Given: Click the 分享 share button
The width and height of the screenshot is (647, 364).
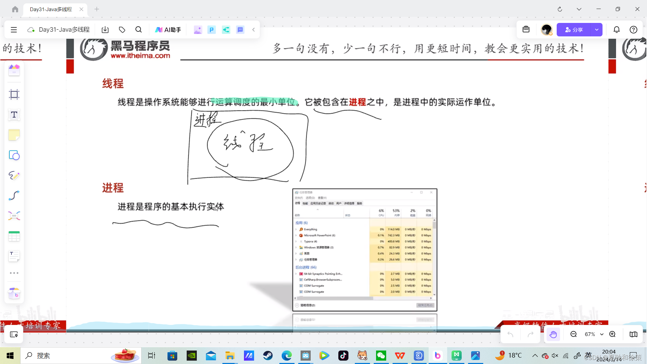Looking at the screenshot, I should coord(574,30).
